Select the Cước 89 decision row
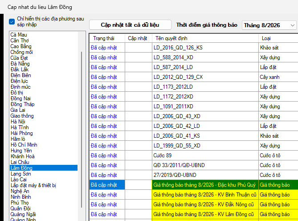298x221 pixels. tap(194, 156)
